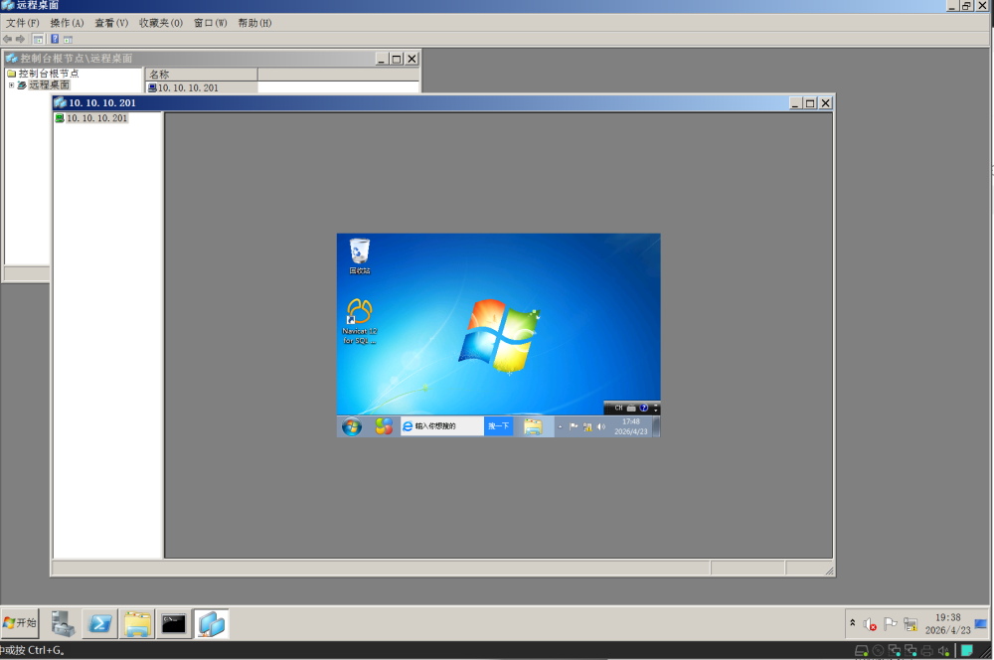Click the Back arrow in MMC toolbar
The width and height of the screenshot is (994, 660).
click(x=8, y=39)
